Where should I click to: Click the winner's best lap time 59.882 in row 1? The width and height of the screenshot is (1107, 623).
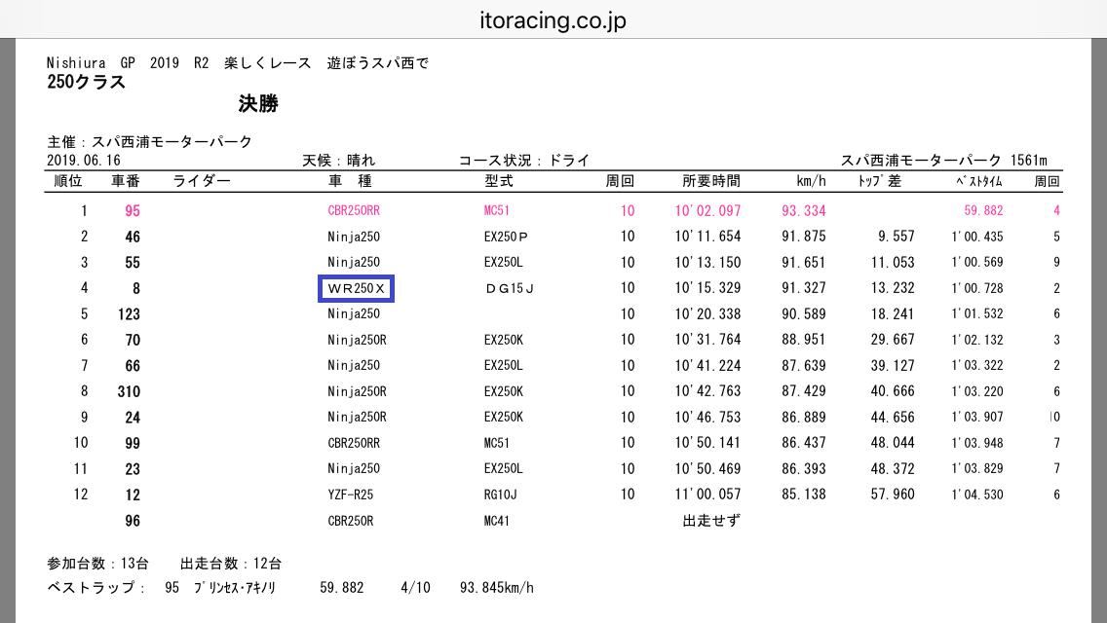(x=983, y=210)
